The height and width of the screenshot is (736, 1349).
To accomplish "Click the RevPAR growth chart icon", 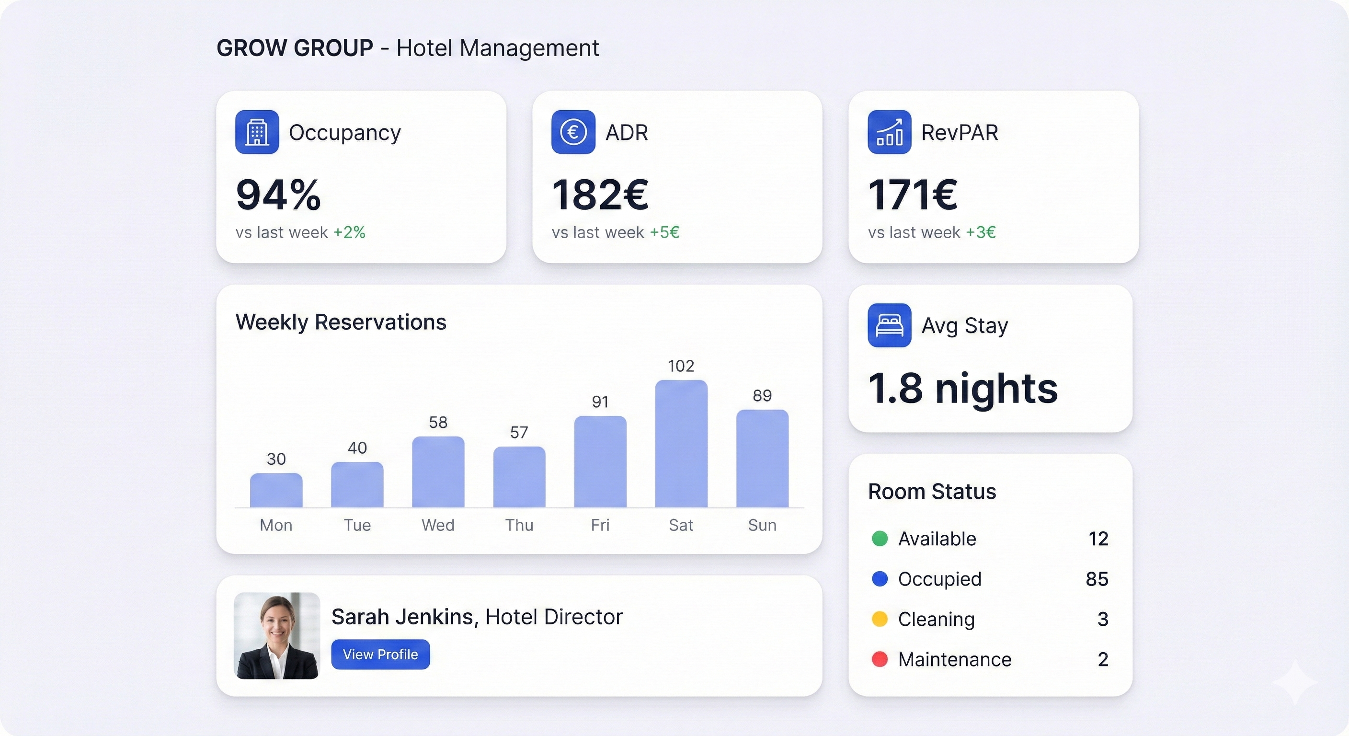I will tap(889, 132).
